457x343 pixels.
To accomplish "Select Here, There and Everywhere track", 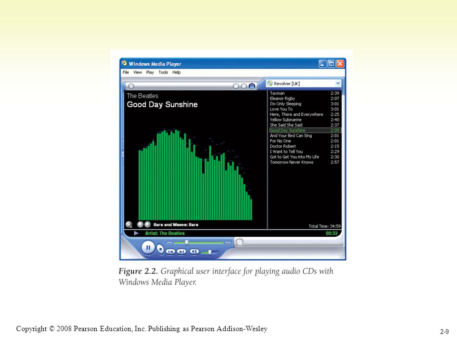I will [304, 114].
